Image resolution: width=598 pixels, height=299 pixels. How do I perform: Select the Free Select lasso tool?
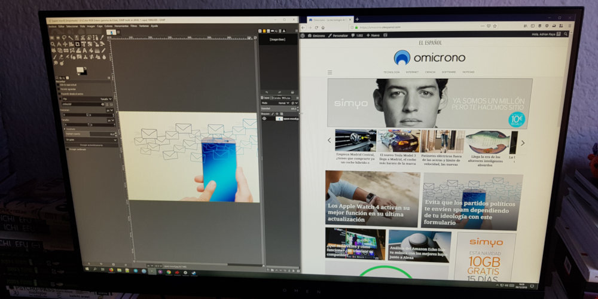point(64,37)
